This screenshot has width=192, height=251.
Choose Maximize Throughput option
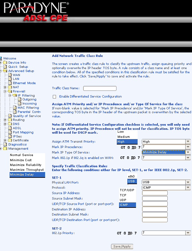[28, 170]
